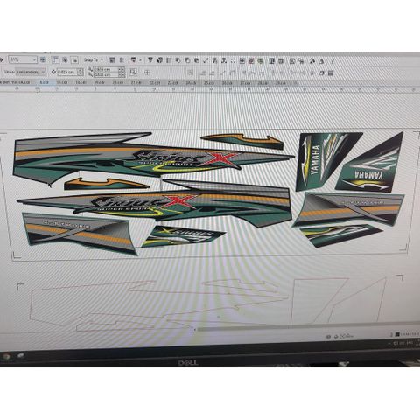Click the upper duplicate distance 0.635 cm field

click(106, 70)
